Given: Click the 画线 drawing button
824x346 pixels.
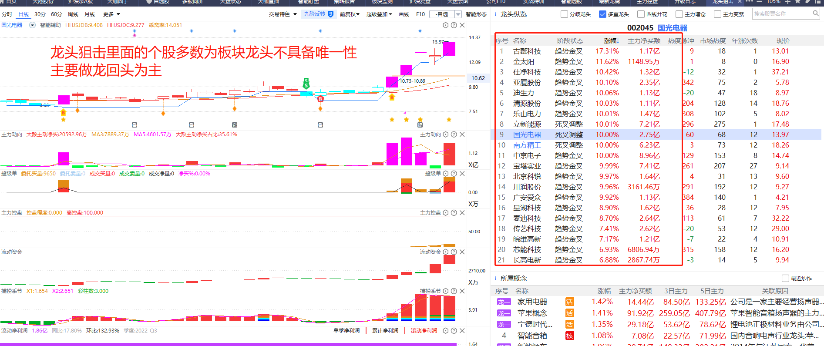Looking at the screenshot, I should point(404,14).
